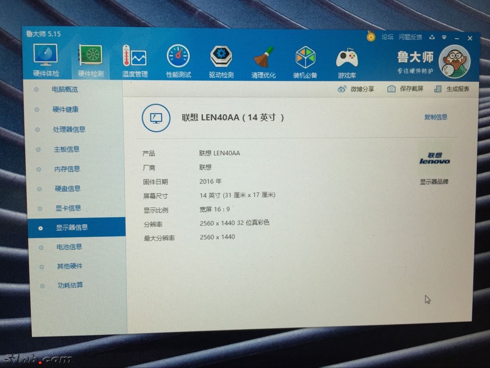Click the 最大分辨率 value 2560 x 1440
The width and height of the screenshot is (490, 368).
point(217,237)
